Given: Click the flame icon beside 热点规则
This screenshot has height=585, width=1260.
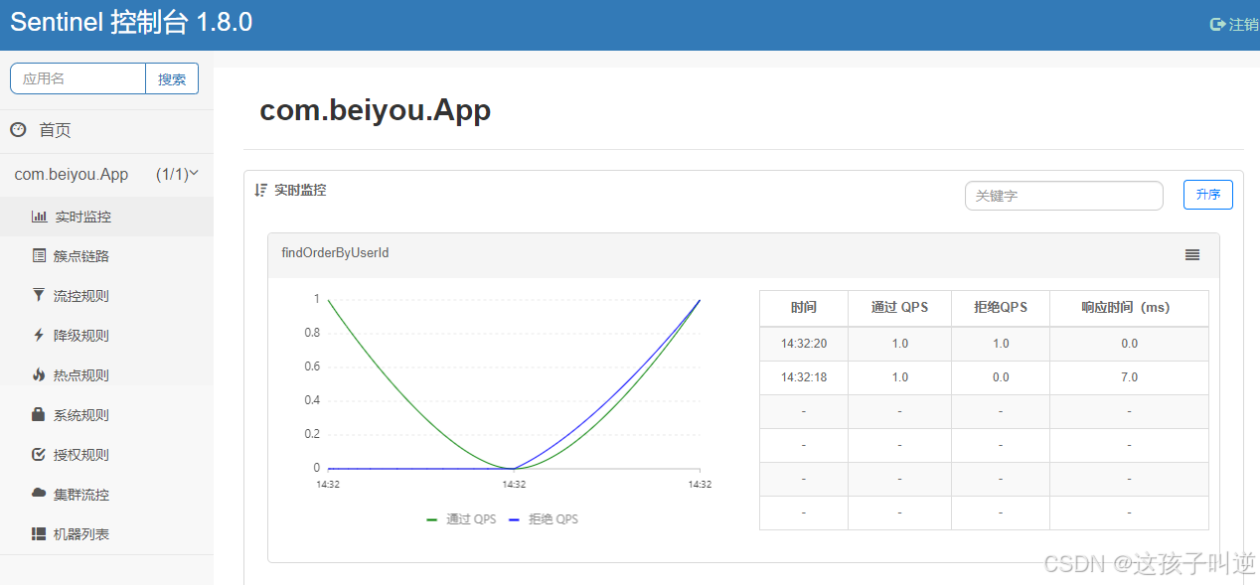Looking at the screenshot, I should 39,374.
